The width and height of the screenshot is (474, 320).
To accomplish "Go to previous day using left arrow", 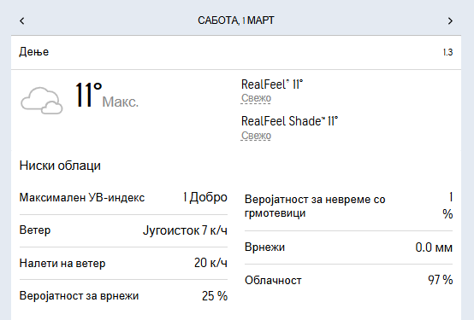I will click(x=21, y=20).
